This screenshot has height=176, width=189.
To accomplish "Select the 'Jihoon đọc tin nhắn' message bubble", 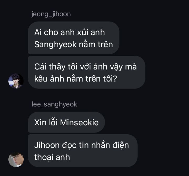I will (83, 151).
